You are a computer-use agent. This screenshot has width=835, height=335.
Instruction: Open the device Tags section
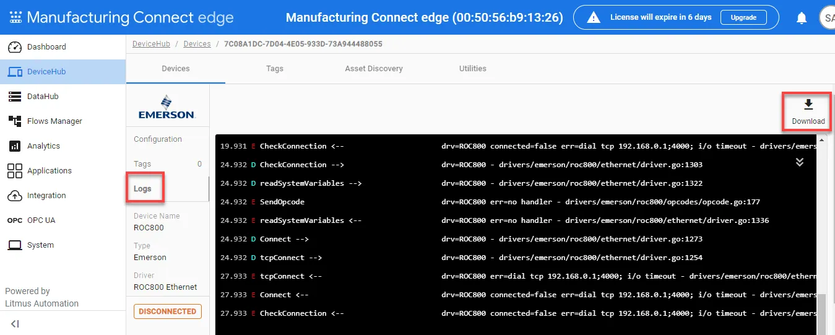click(168, 164)
